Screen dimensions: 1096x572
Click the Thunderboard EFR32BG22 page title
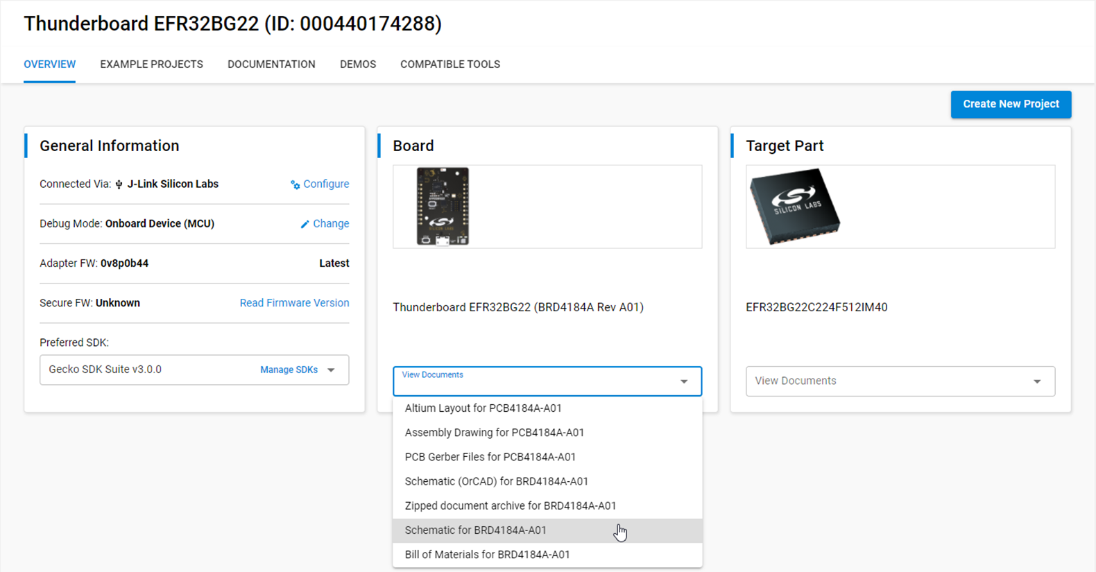pos(233,24)
